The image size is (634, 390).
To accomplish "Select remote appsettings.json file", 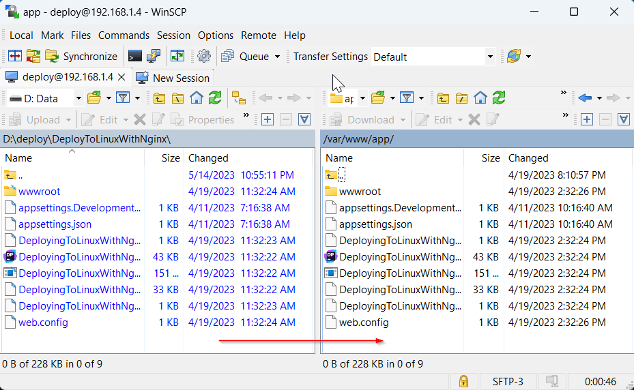I will [x=375, y=224].
